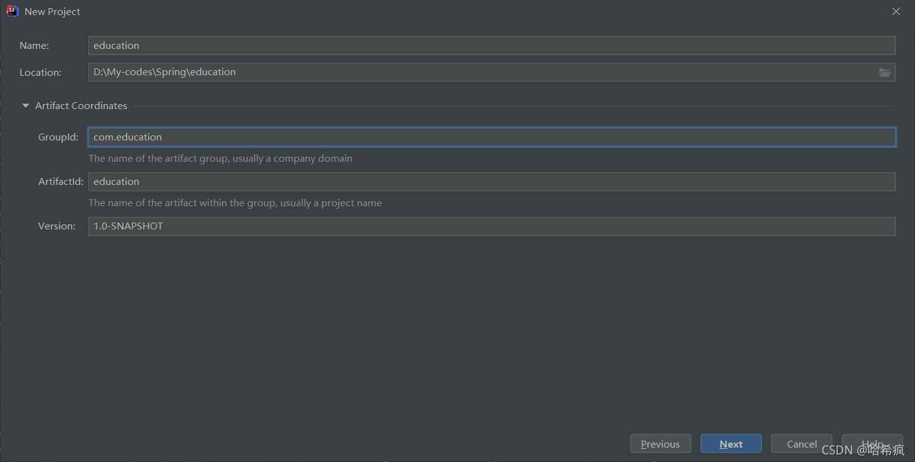Click the 'ArtifactId:' label
The width and height of the screenshot is (915, 462).
[x=61, y=182]
